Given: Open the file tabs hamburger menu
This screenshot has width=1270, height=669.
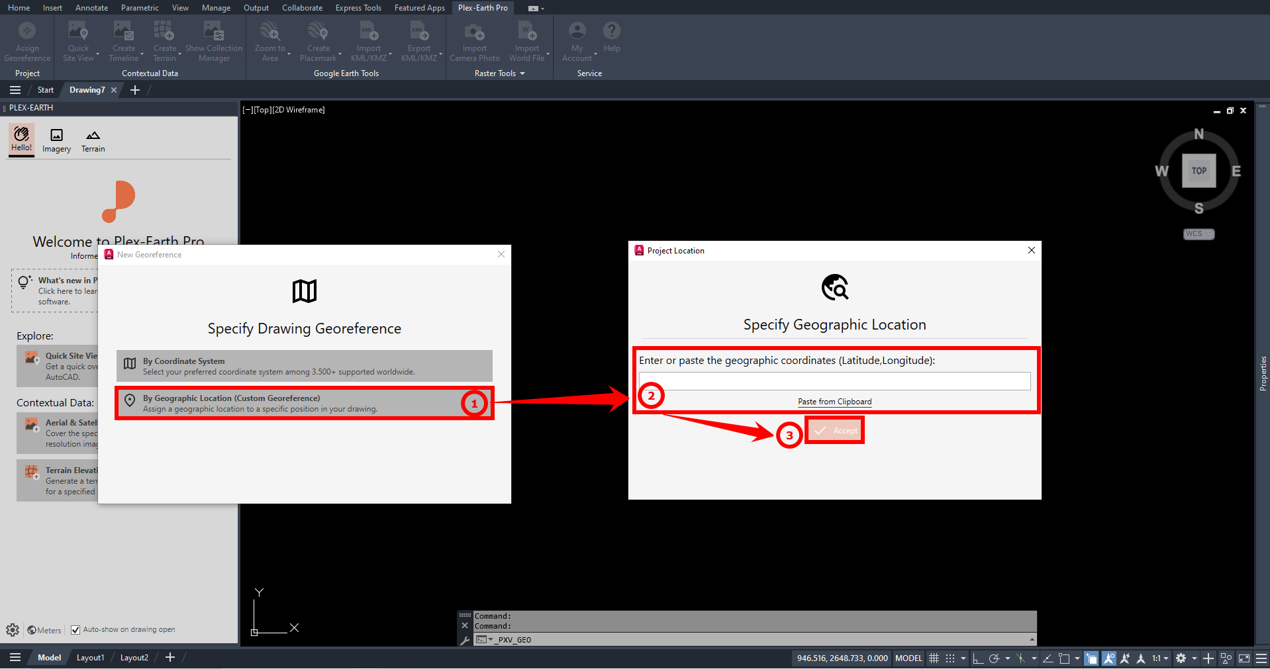Looking at the screenshot, I should point(15,90).
